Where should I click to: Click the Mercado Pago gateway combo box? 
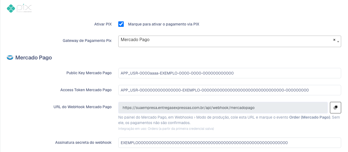(229, 41)
